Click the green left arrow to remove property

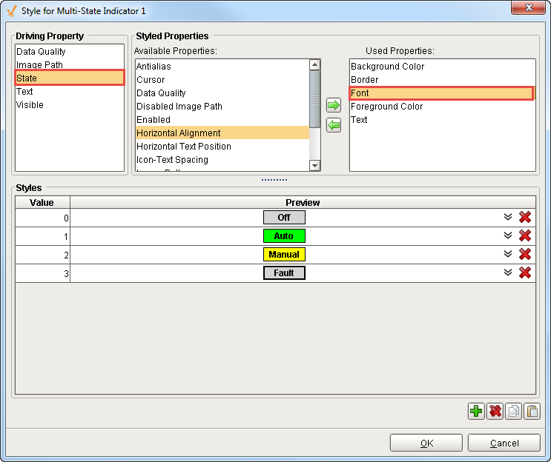[334, 125]
